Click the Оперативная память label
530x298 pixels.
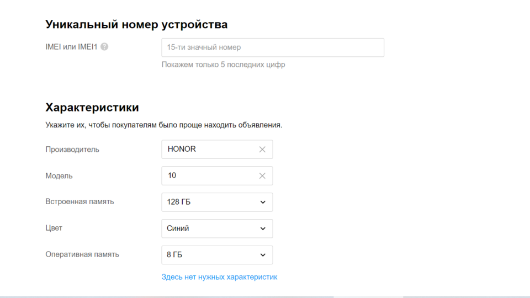coord(82,254)
